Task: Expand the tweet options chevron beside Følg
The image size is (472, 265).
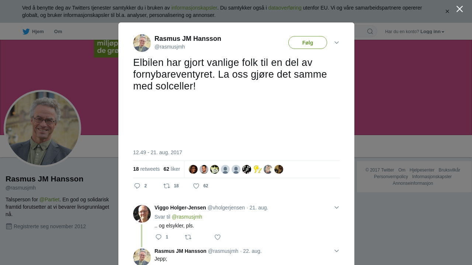Action: click(336, 43)
